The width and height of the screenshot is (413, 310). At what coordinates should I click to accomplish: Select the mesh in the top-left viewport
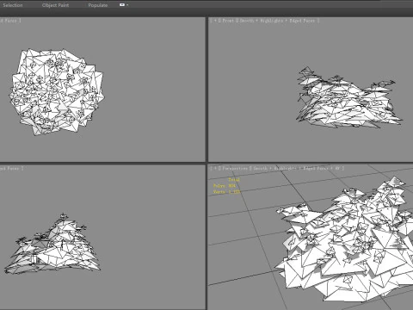coord(57,92)
